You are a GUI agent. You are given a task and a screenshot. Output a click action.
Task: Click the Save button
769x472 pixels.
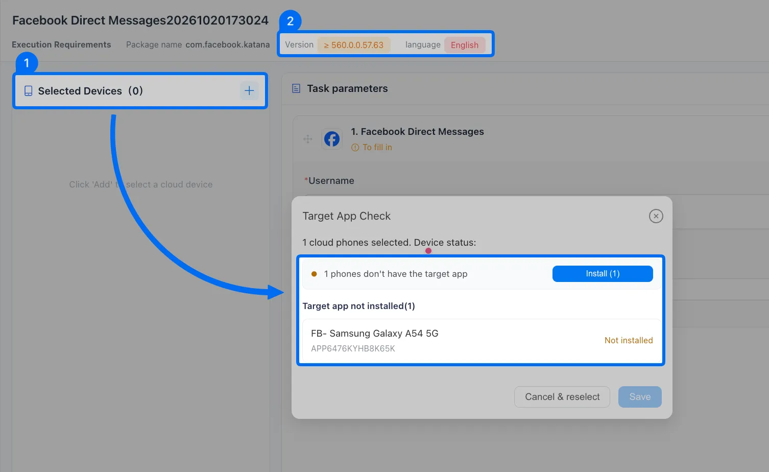coord(640,397)
